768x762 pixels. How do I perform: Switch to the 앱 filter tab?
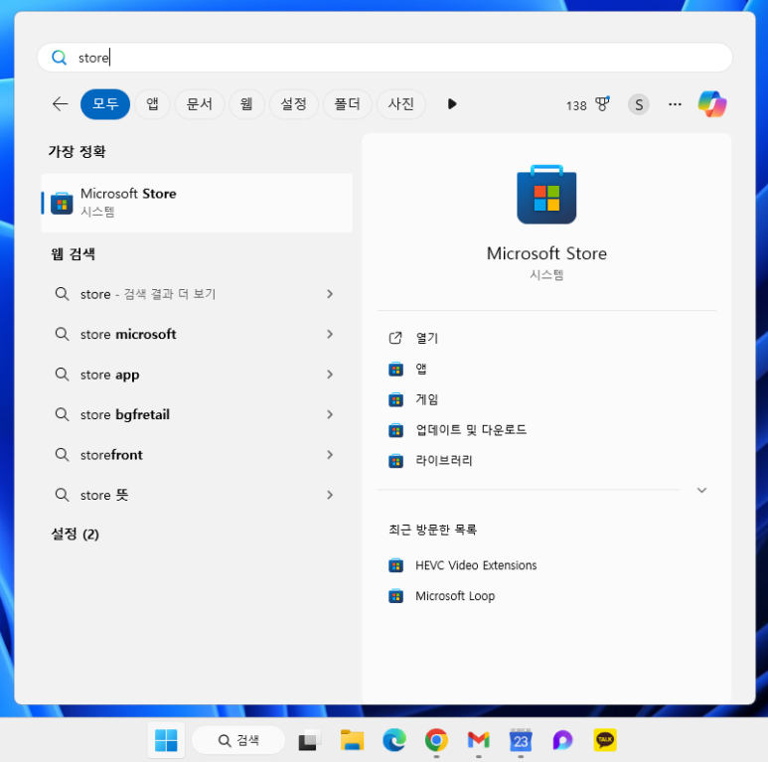pos(152,104)
